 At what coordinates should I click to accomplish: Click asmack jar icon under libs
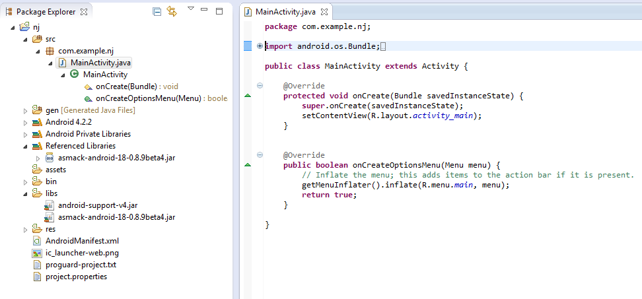click(x=50, y=217)
